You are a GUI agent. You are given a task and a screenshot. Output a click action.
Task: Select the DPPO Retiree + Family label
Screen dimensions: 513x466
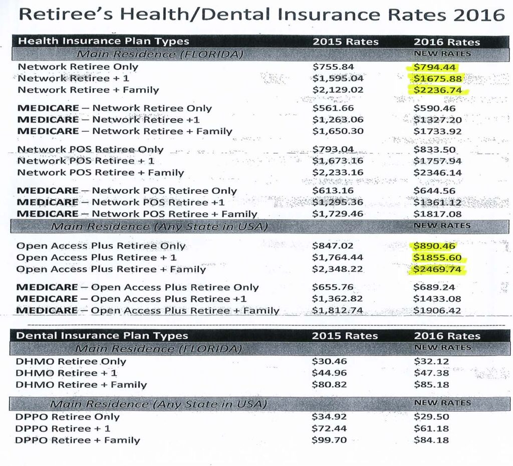78,440
